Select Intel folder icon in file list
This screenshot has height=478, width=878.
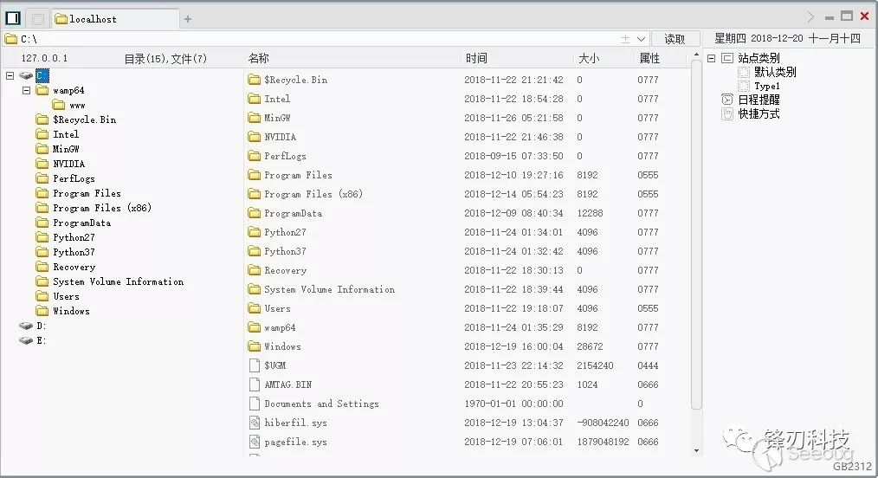(255, 99)
